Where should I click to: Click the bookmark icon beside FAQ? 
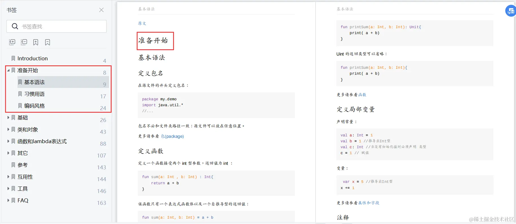pyautogui.click(x=13, y=200)
